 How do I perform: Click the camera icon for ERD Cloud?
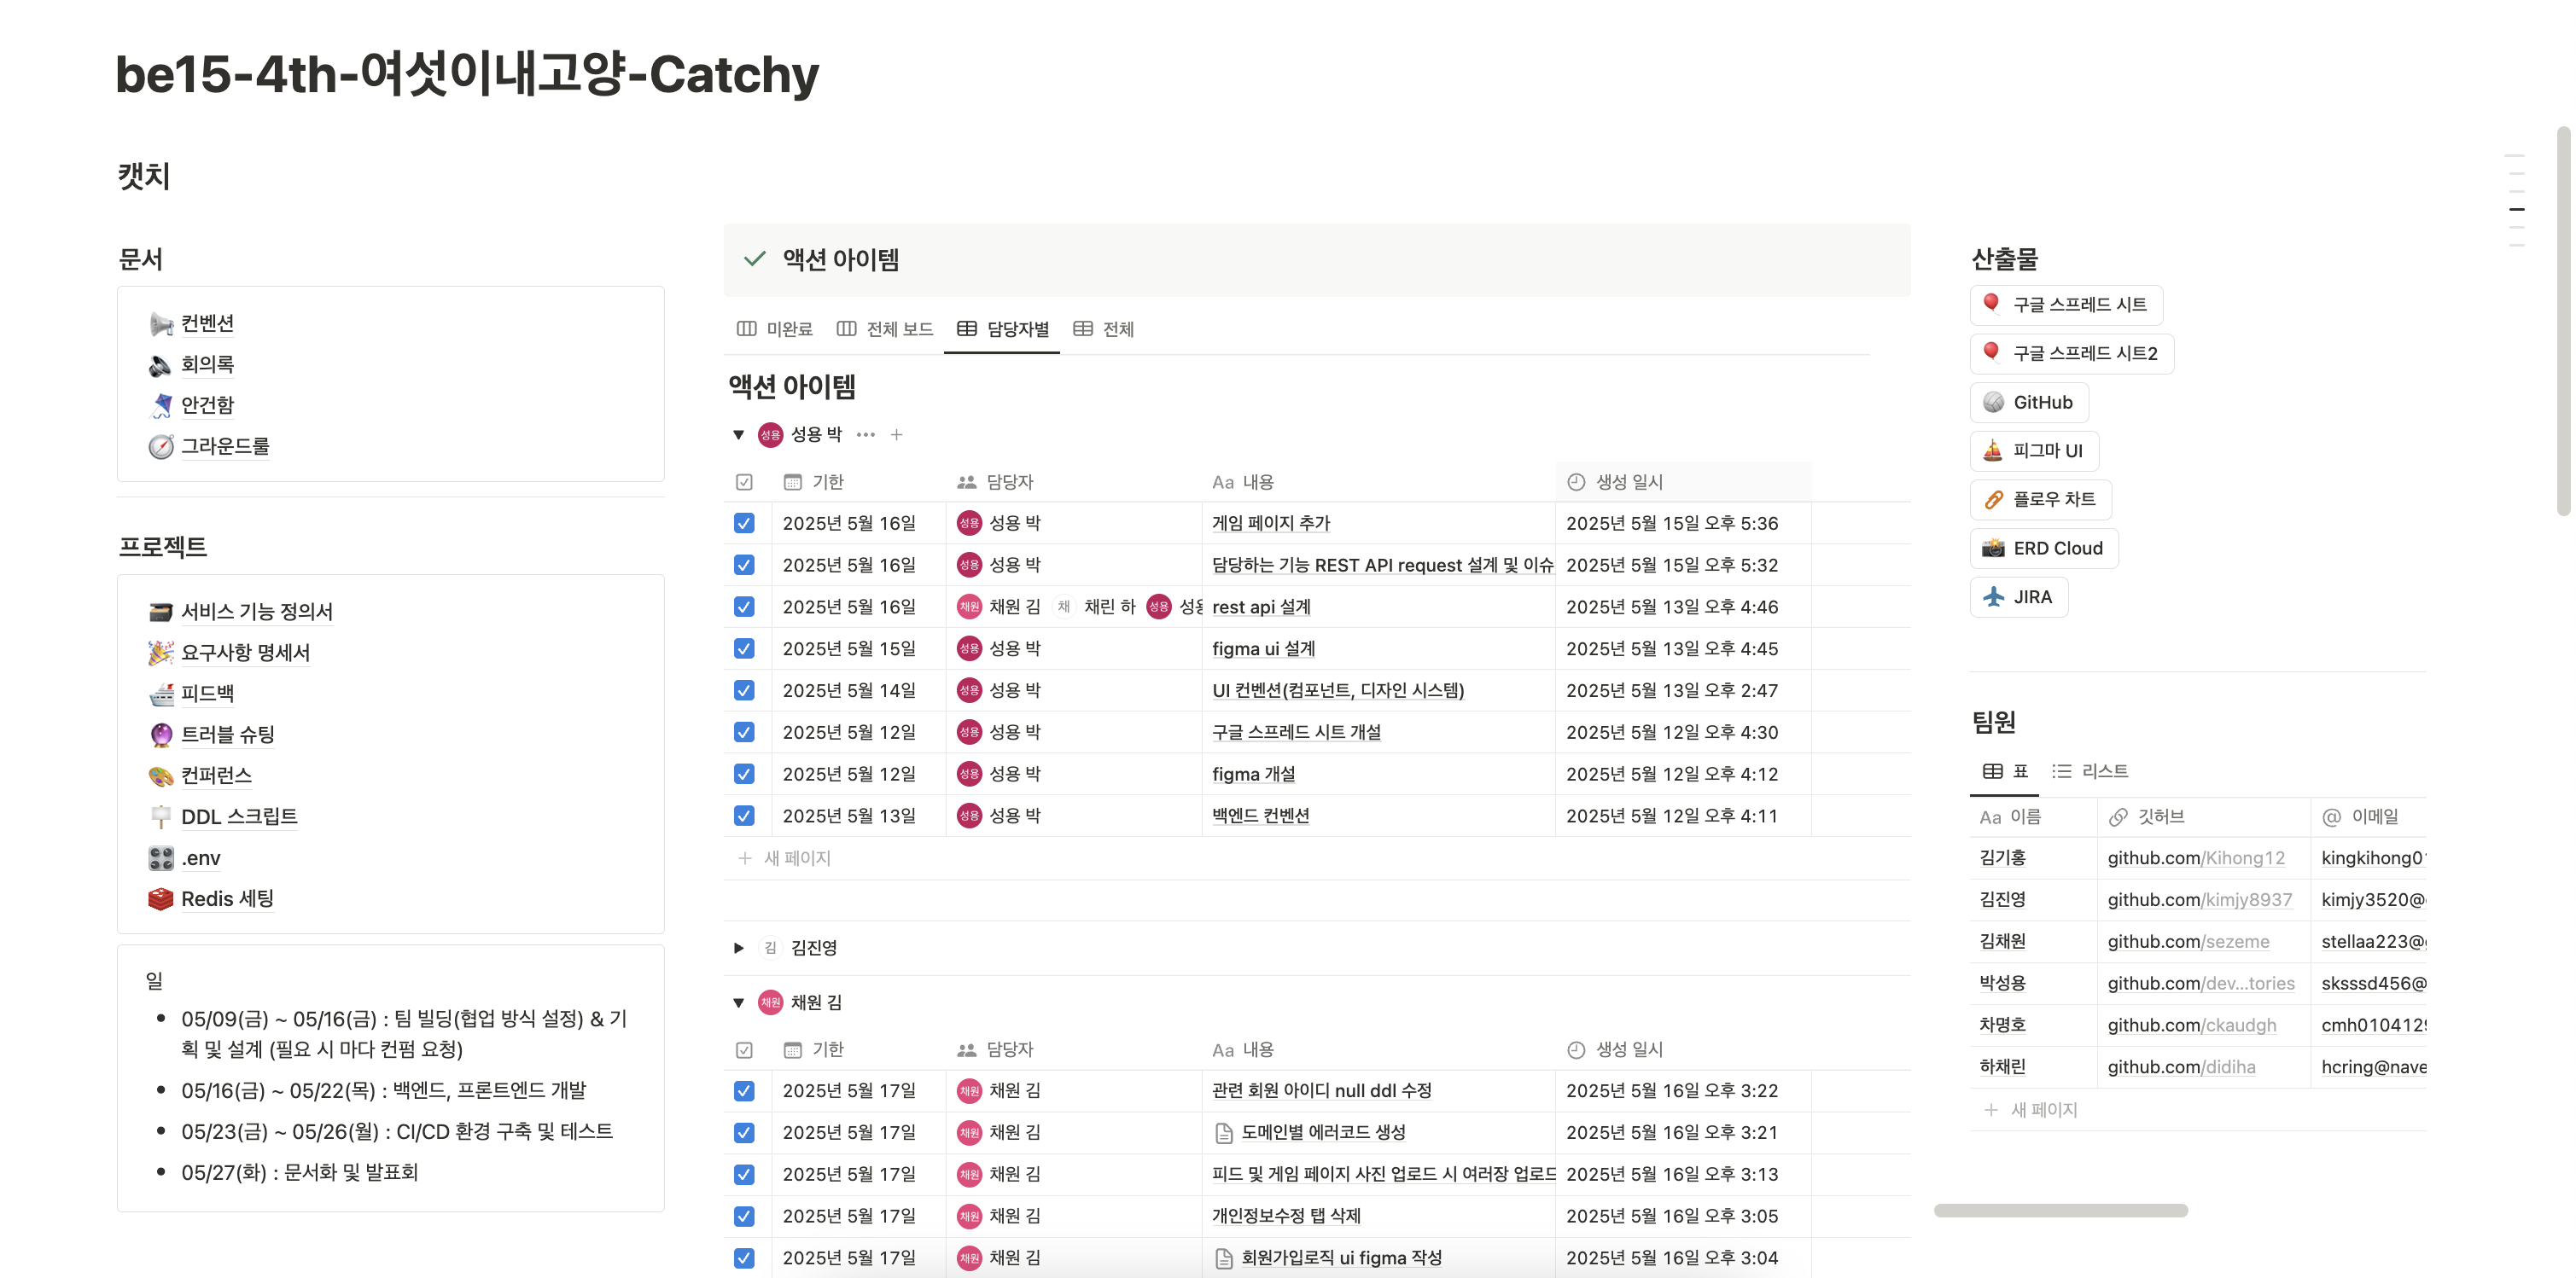(x=1993, y=548)
